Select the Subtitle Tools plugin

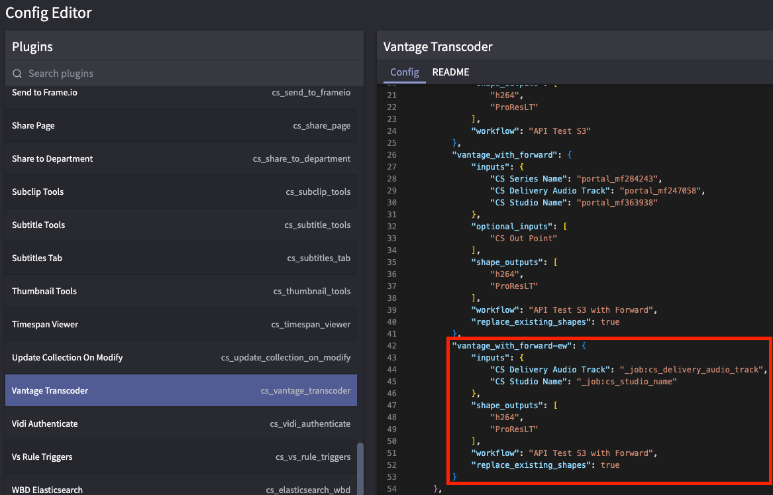click(x=181, y=225)
